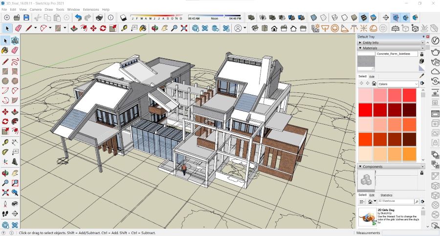Set default material via gray triangle button
The width and height of the screenshot is (440, 236).
[x=421, y=68]
